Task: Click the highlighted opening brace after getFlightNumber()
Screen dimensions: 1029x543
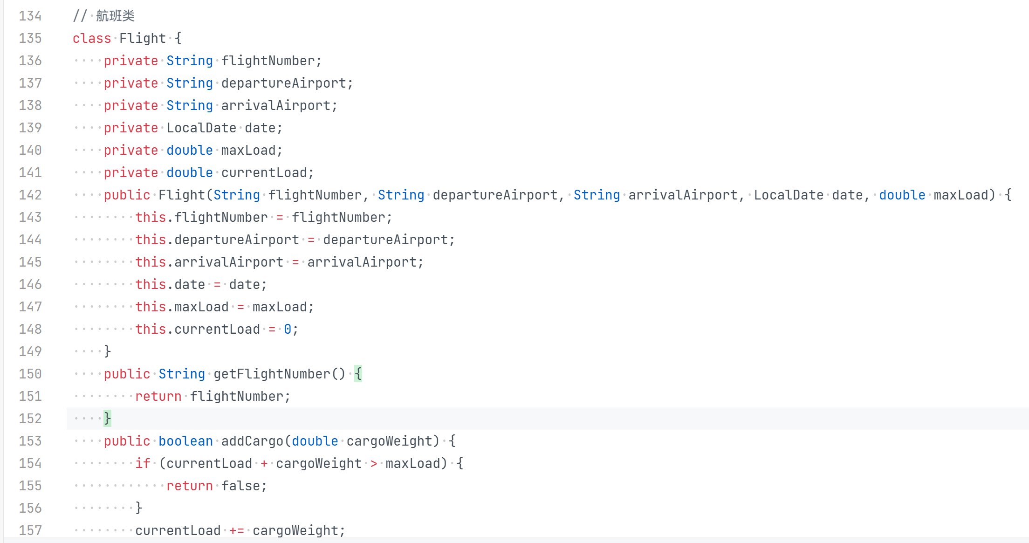Action: click(358, 374)
